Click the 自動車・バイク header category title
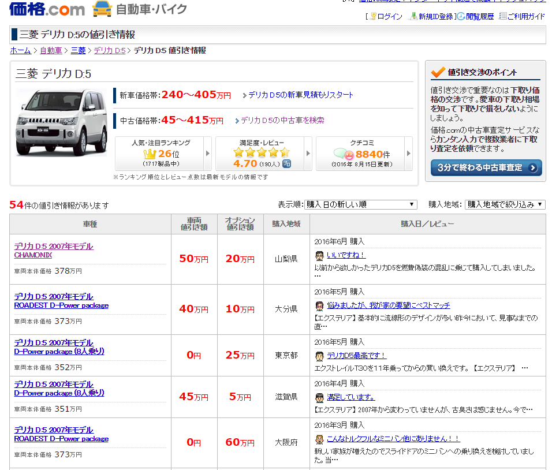 click(152, 9)
